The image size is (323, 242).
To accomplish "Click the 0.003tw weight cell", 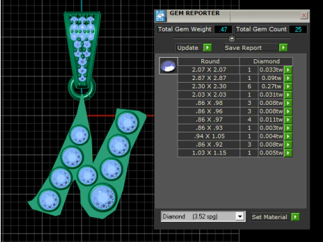I will [271, 128].
